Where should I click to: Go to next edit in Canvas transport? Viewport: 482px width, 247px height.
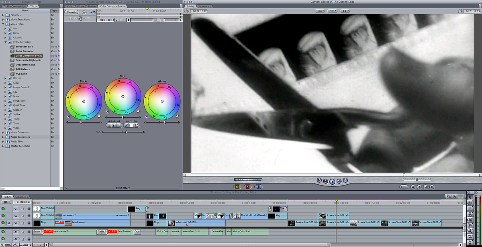pos(345,180)
